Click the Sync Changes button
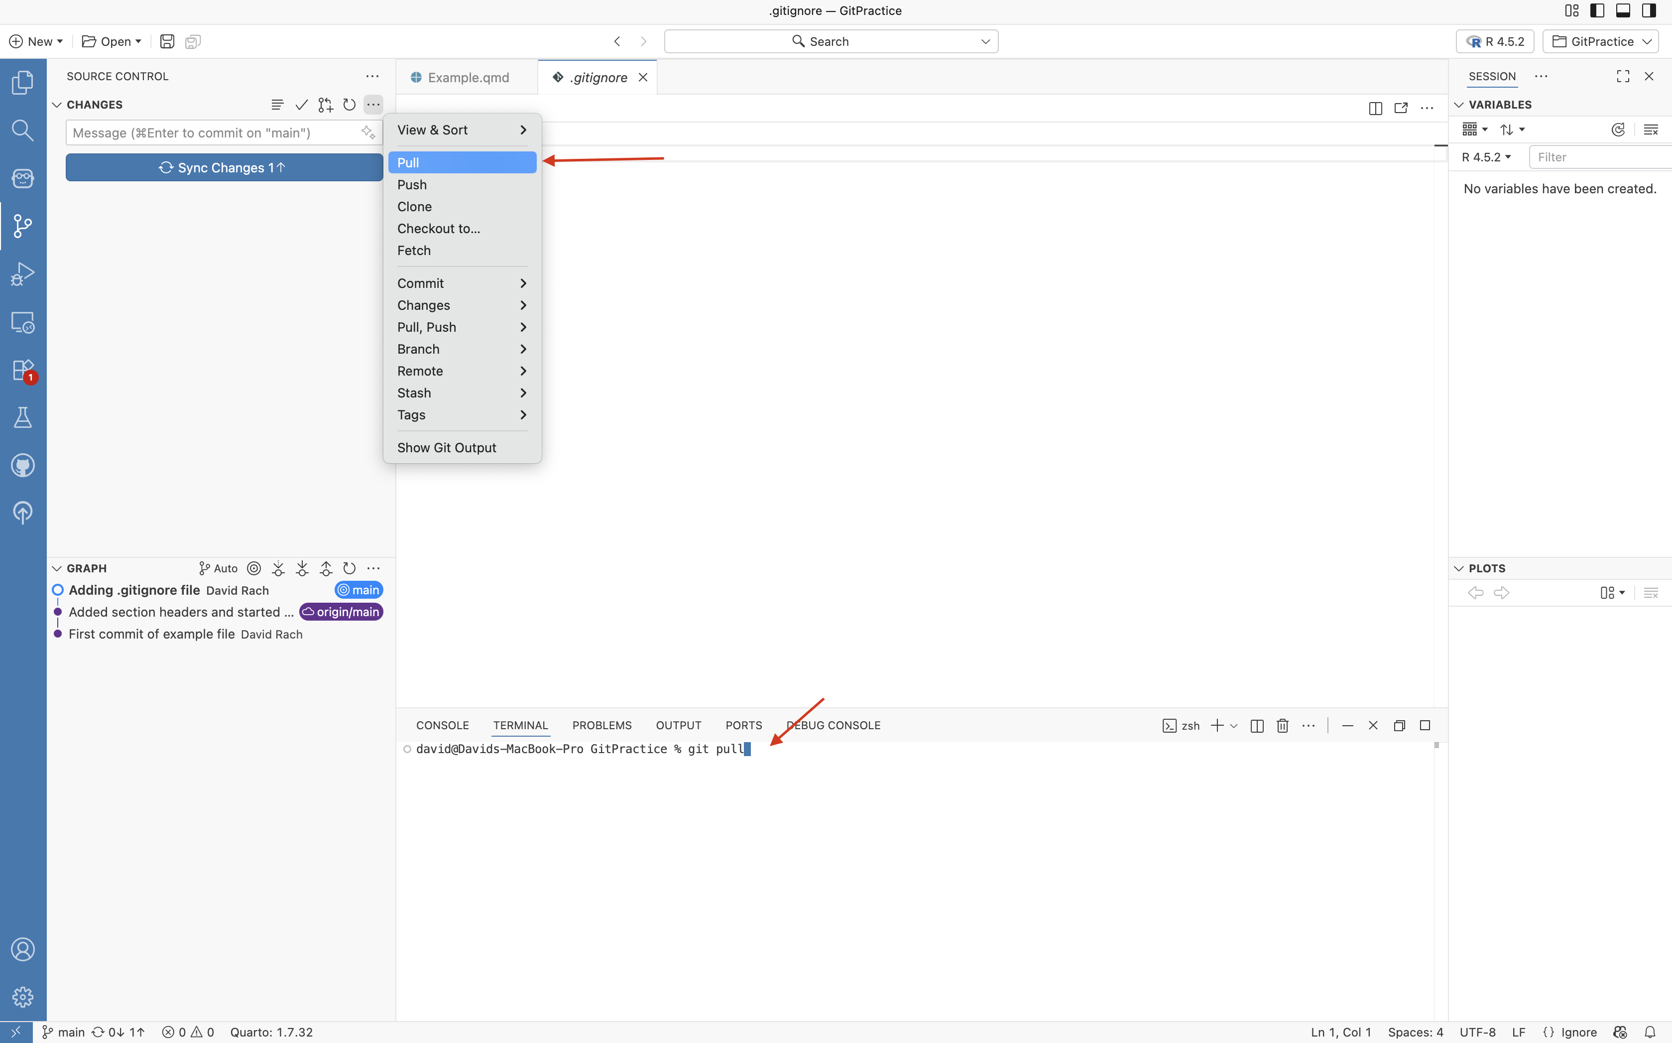This screenshot has width=1672, height=1043. point(224,168)
